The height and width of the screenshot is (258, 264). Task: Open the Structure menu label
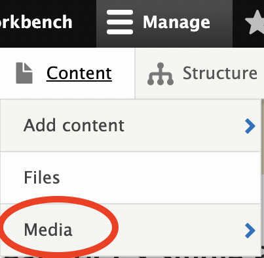point(220,73)
